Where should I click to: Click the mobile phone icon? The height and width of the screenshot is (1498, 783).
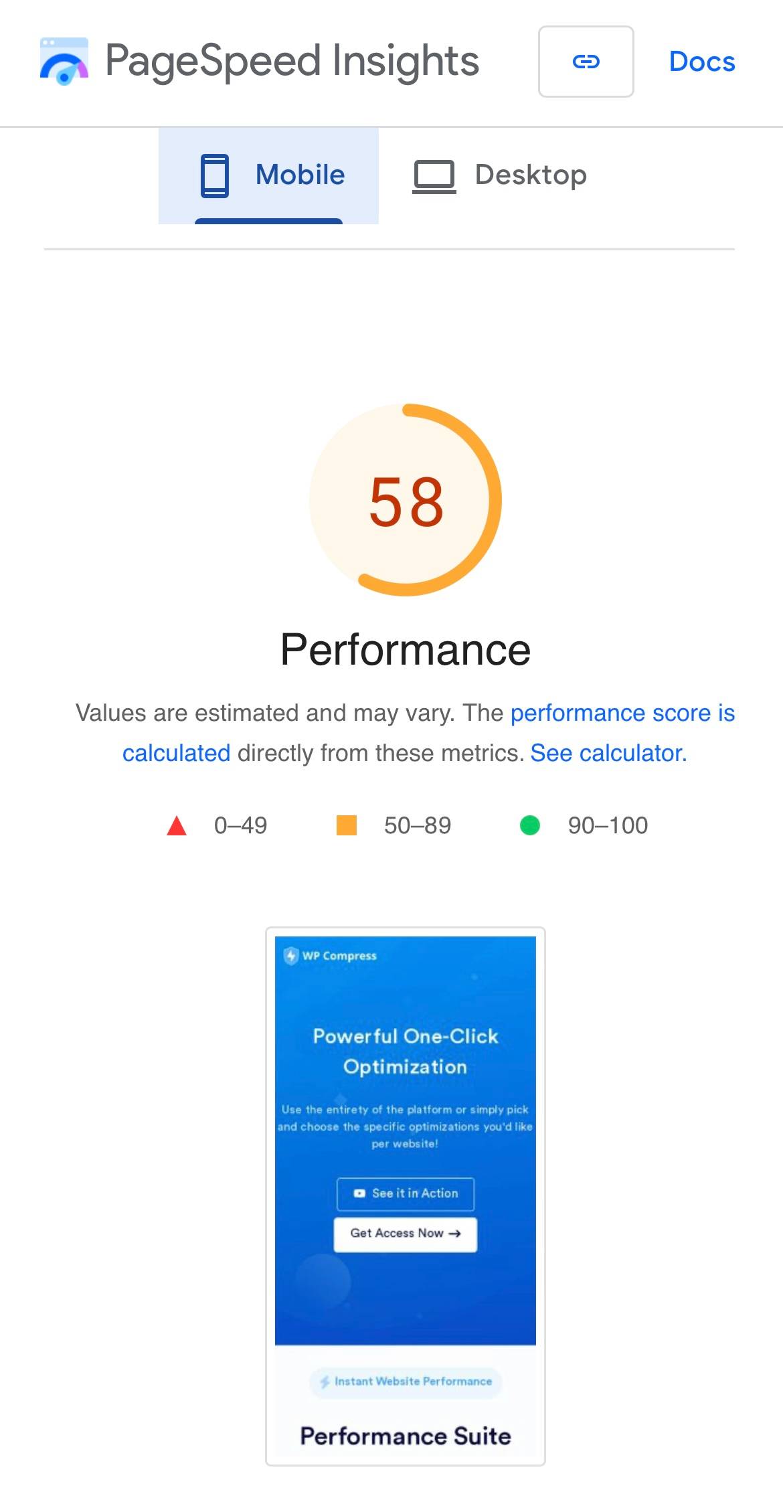(215, 175)
